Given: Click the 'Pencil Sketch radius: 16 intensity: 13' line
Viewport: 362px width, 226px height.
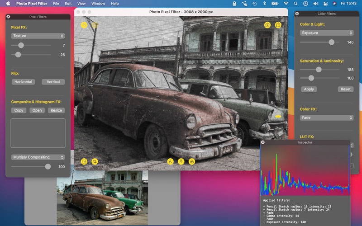Looking at the screenshot, I should coord(297,207).
